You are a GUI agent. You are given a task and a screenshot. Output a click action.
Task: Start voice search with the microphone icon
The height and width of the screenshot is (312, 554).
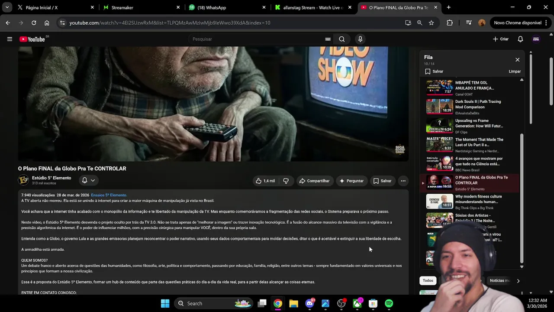[360, 39]
